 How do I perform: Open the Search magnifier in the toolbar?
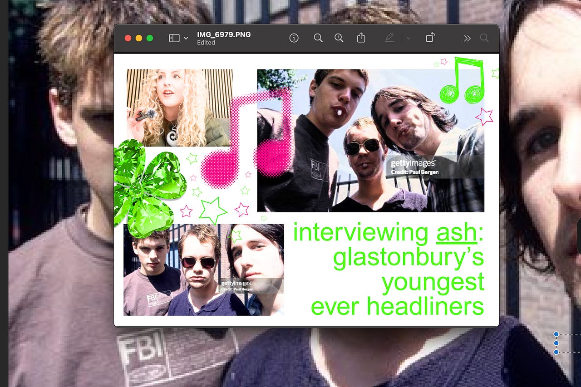tap(484, 38)
